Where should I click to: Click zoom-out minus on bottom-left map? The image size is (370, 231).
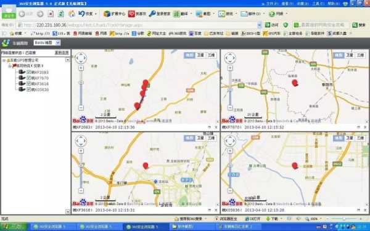[x=81, y=190]
